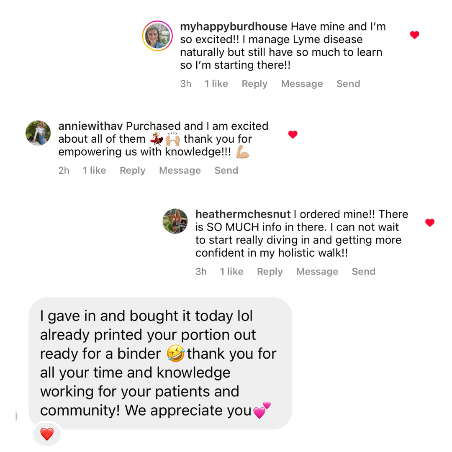452x452 pixels.
Task: Unlike the myhappyburdhouse comment heart
Action: point(414,35)
